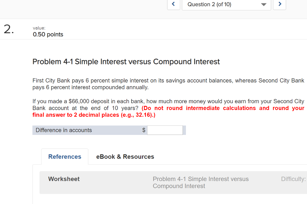307x204 pixels.
Task: Click inside the Difference in accounts answer box
Action: coord(165,130)
